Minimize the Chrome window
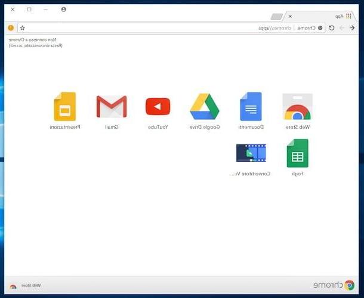 (45, 10)
